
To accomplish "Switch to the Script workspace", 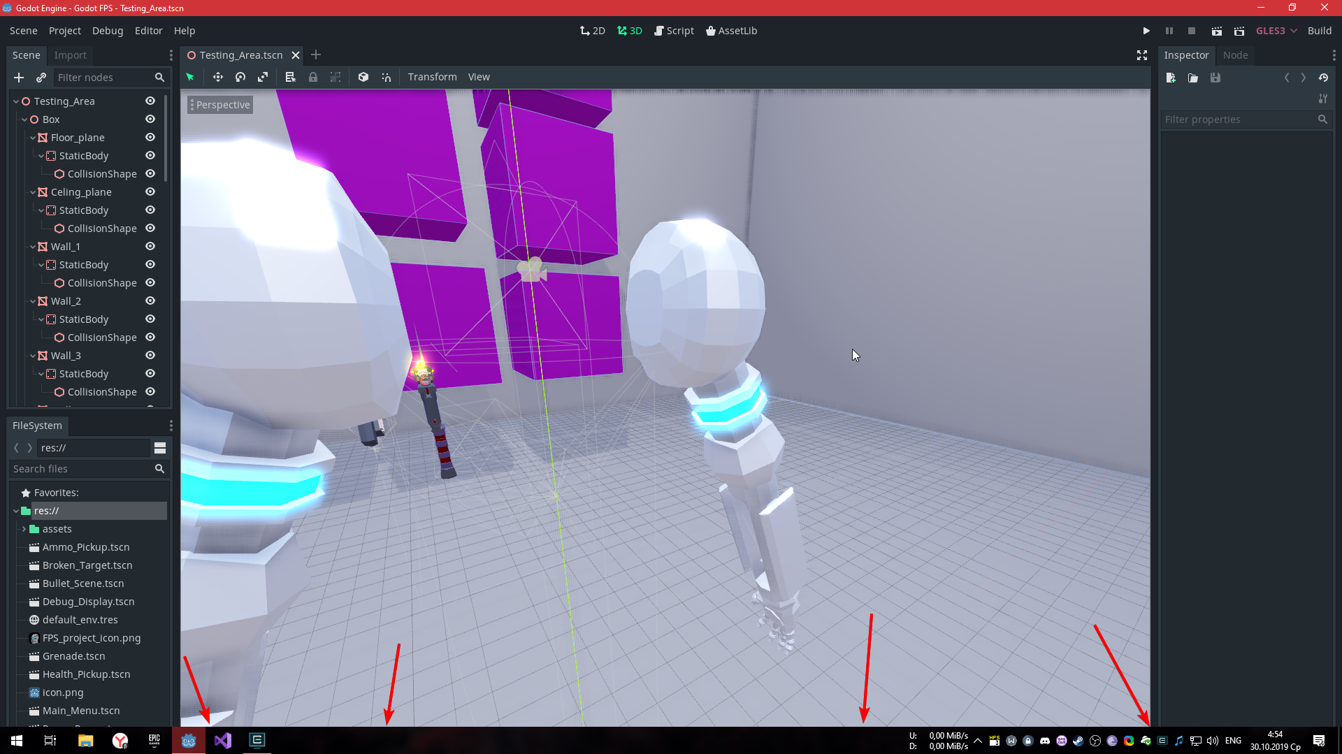I will [x=674, y=30].
